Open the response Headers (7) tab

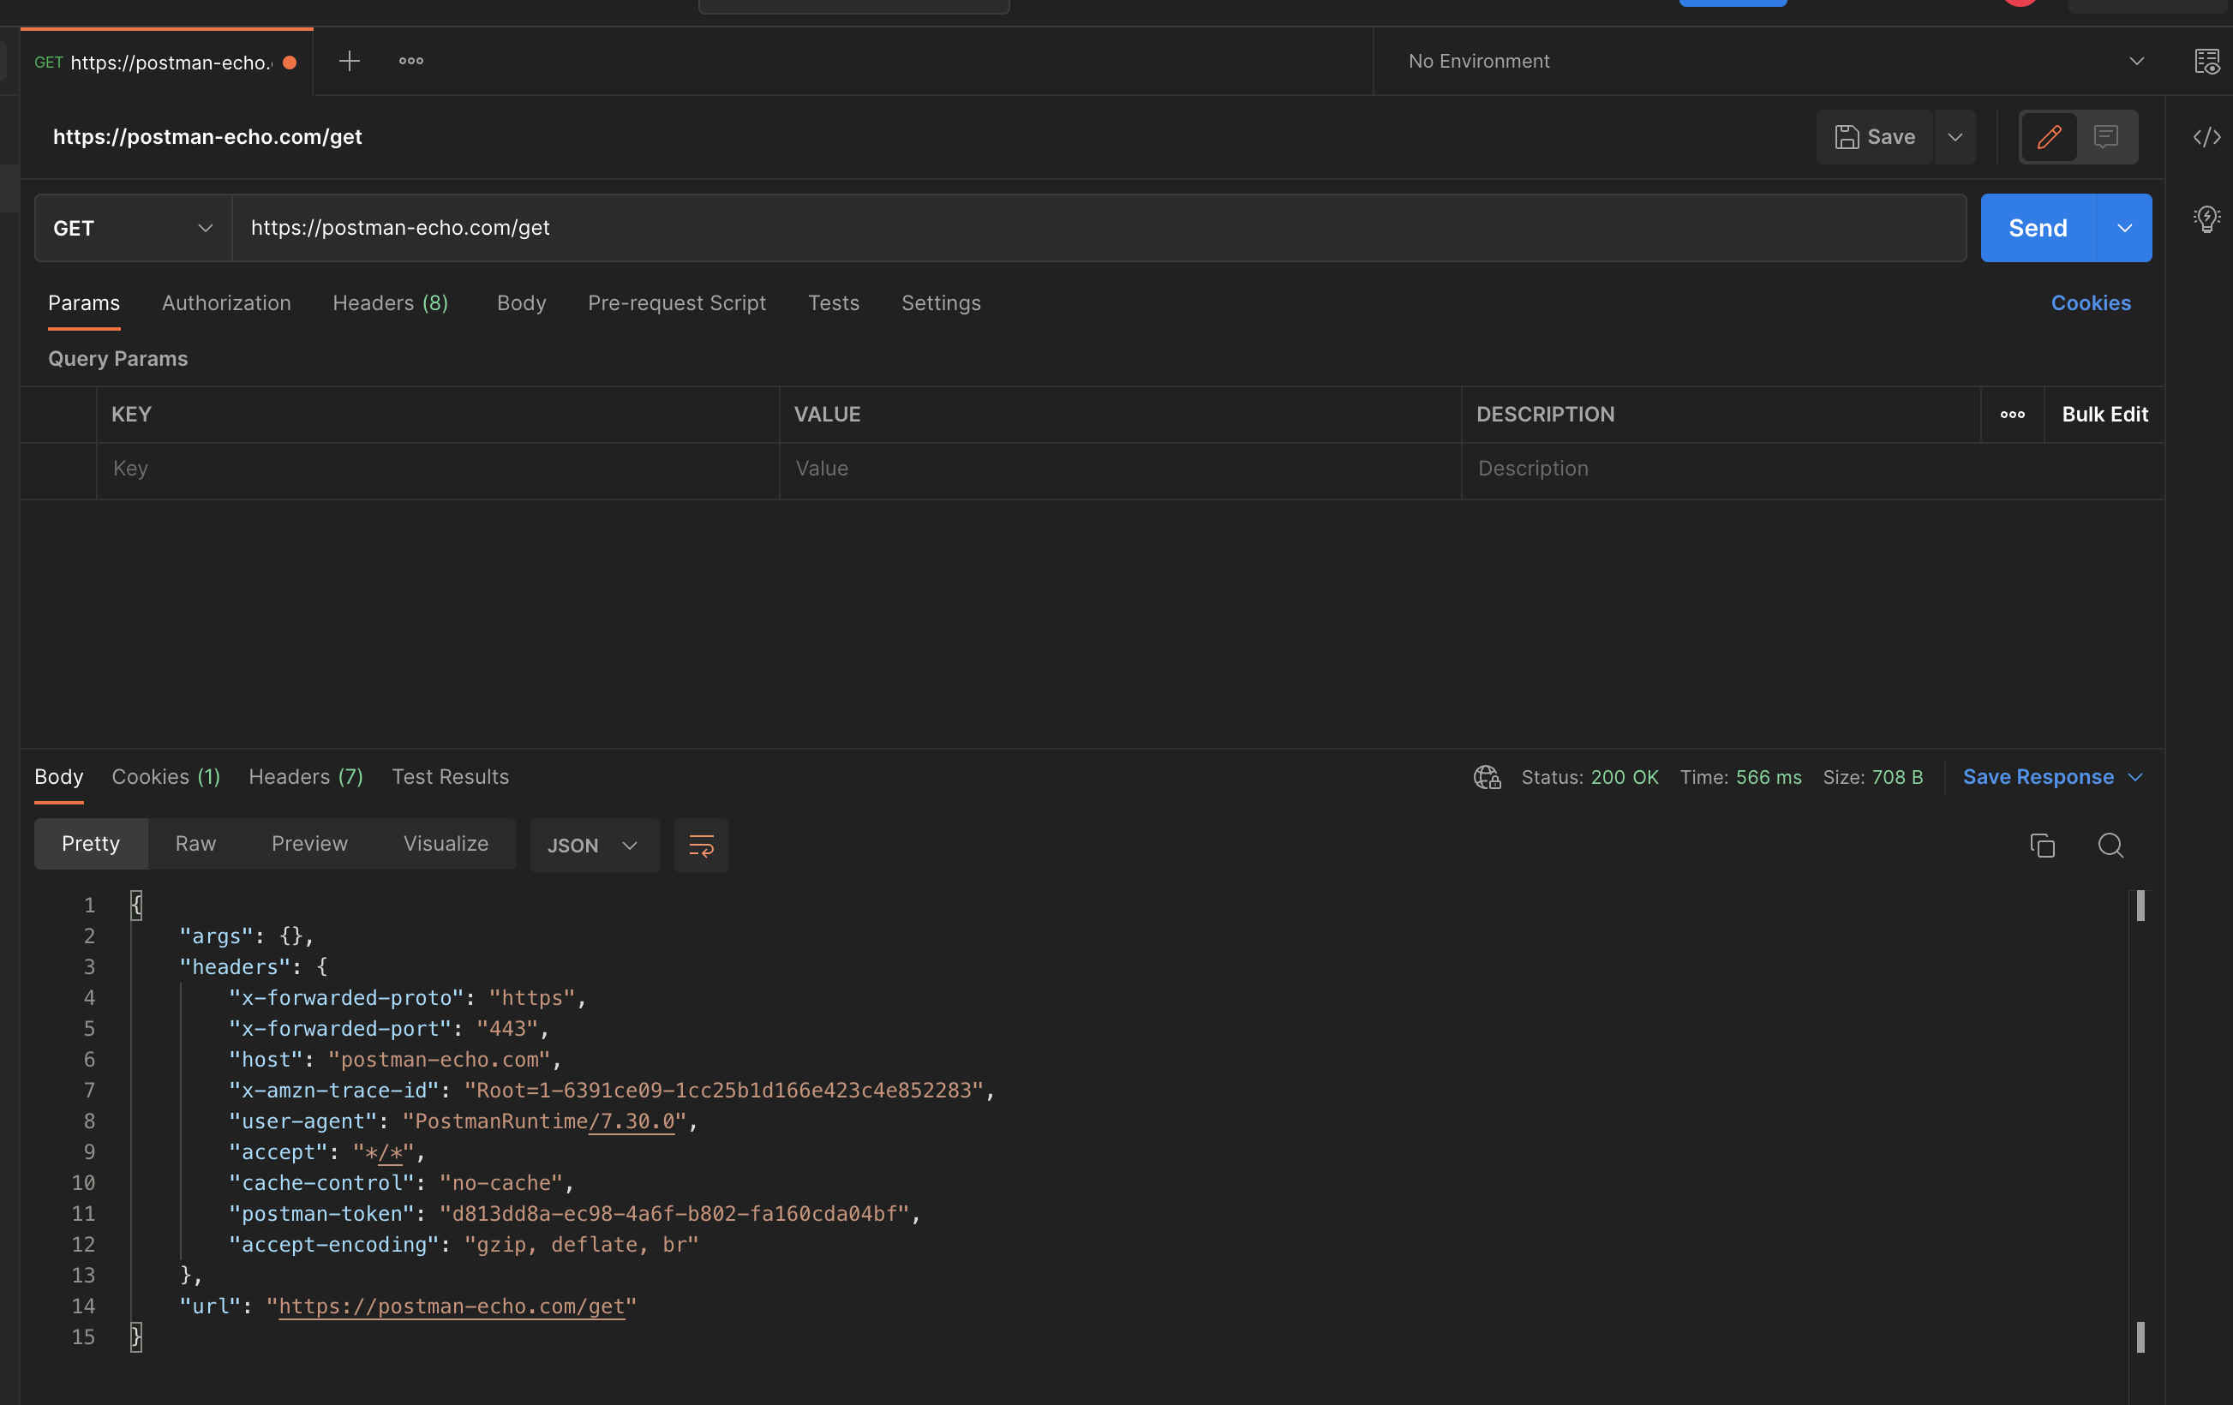point(305,777)
